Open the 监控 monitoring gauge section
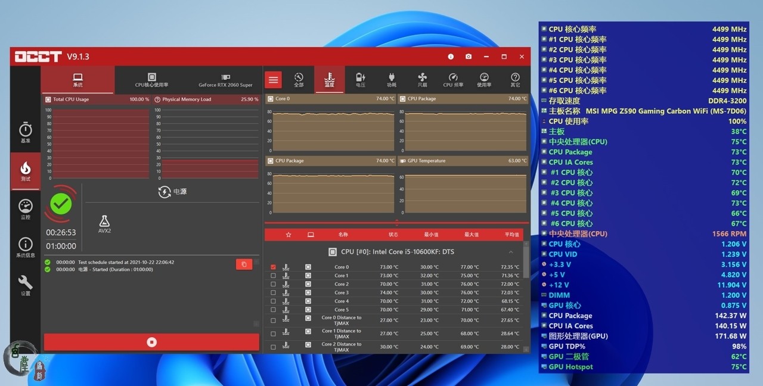The image size is (763, 386). pyautogui.click(x=25, y=209)
